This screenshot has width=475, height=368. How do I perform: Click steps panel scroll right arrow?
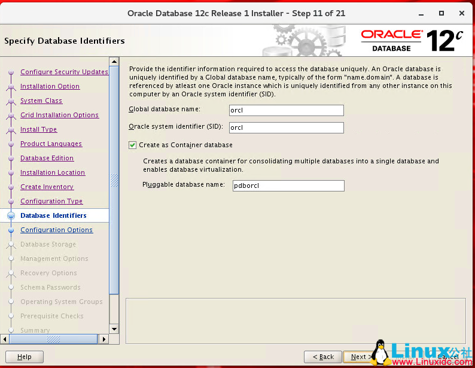coord(103,339)
